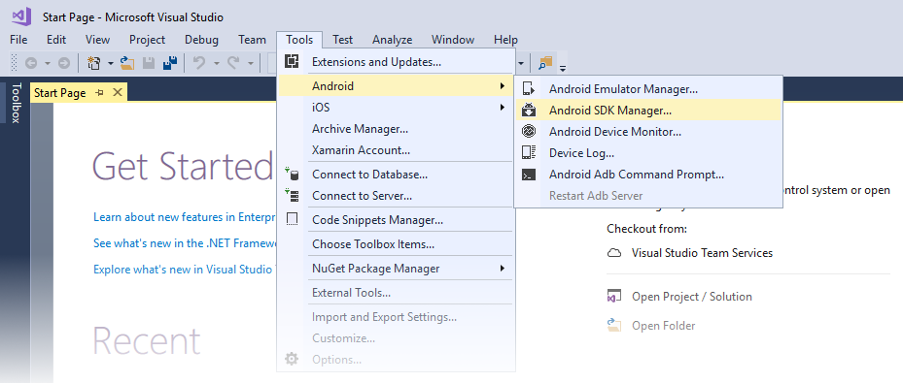Open the Toolbox side panel
This screenshot has height=383, width=903.
pyautogui.click(x=15, y=104)
